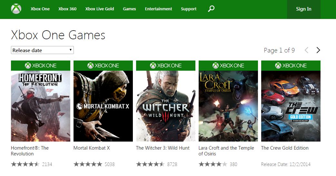Open The Witcher 3: Wild Hunt title link
This screenshot has height=176, width=336.
tap(163, 148)
